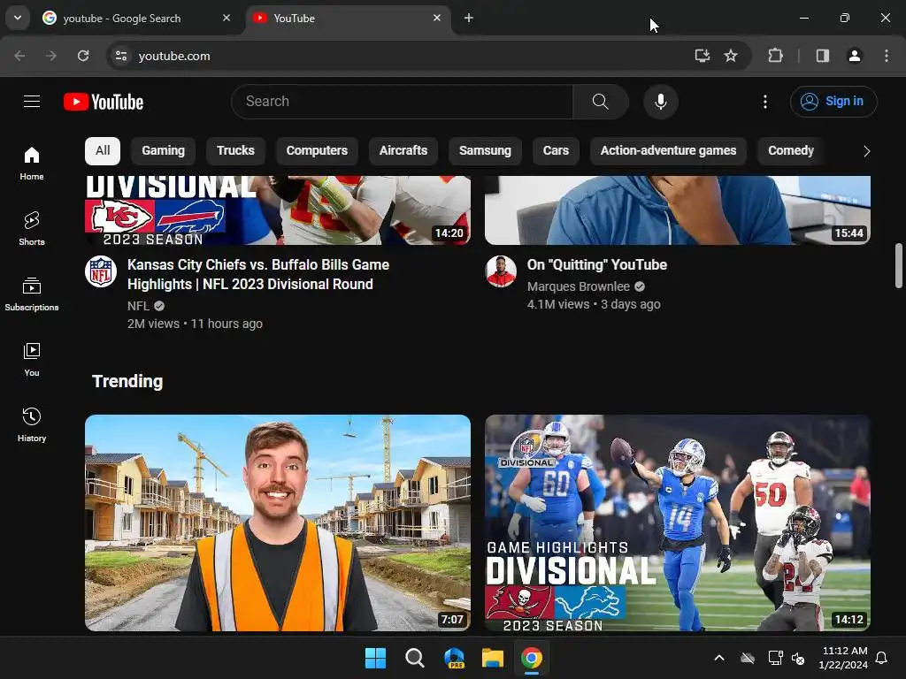Viewport: 906px width, 679px height.
Task: Select the All filter chip
Action: tap(103, 150)
